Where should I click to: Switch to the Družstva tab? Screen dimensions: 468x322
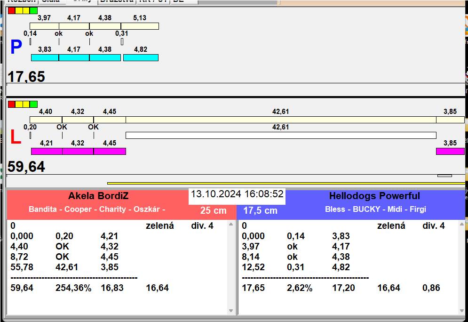(116, 1)
